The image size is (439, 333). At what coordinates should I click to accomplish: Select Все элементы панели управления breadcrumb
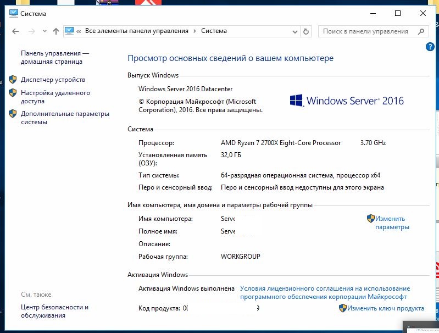coord(136,31)
